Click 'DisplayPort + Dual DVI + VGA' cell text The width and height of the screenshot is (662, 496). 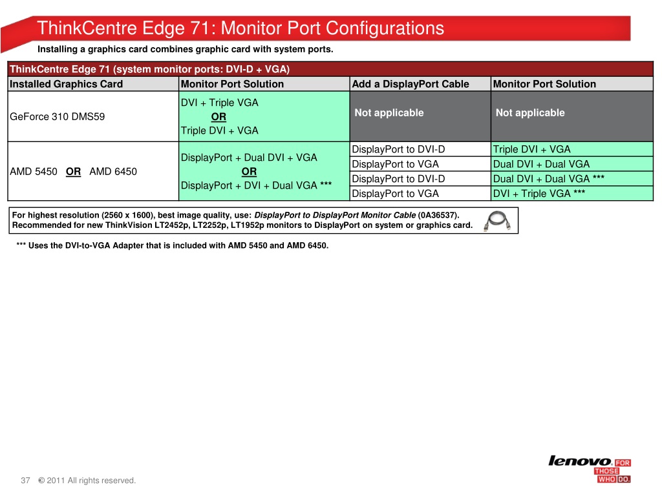(249, 158)
